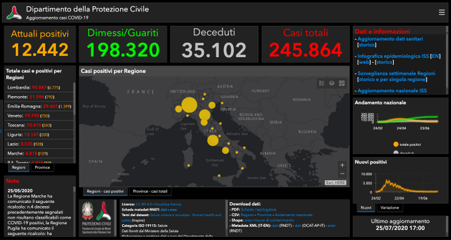This screenshot has width=451, height=240.
Task: Open the basemap gallery grid icon
Action: 341,84
